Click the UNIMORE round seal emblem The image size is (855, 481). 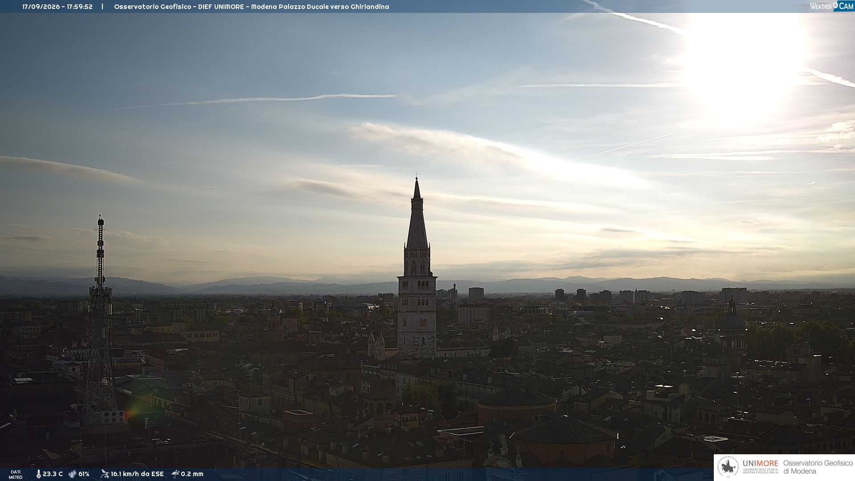coord(728,467)
